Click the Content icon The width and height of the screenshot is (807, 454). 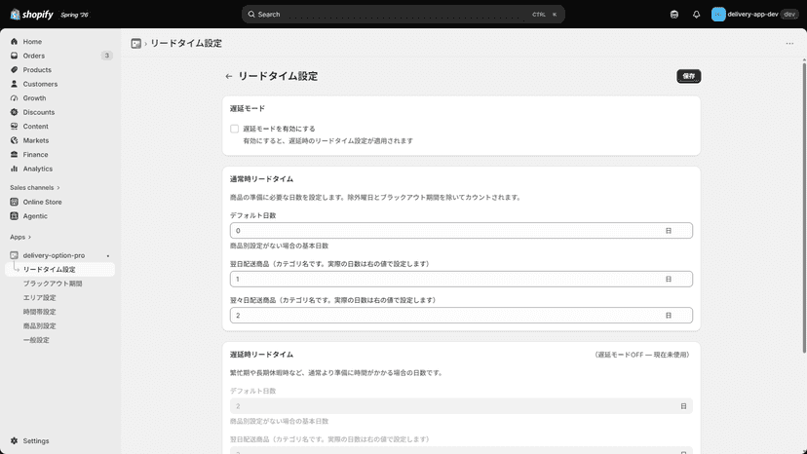coord(14,126)
